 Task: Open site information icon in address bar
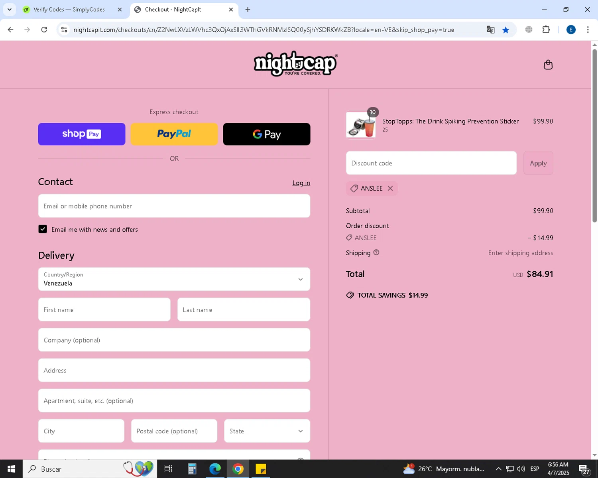click(64, 30)
